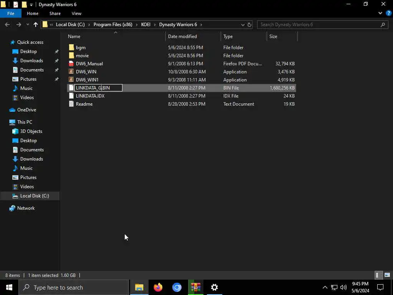Open WinRAR from the taskbar

(195, 287)
